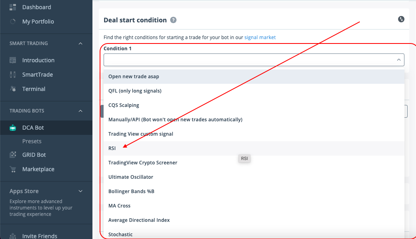Open Presets under DCA Bot
The height and width of the screenshot is (239, 416).
pos(32,141)
